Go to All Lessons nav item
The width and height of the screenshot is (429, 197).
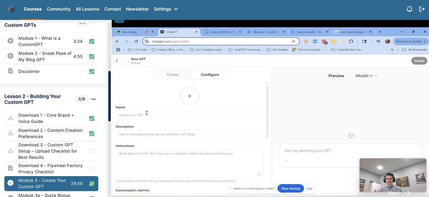point(87,9)
